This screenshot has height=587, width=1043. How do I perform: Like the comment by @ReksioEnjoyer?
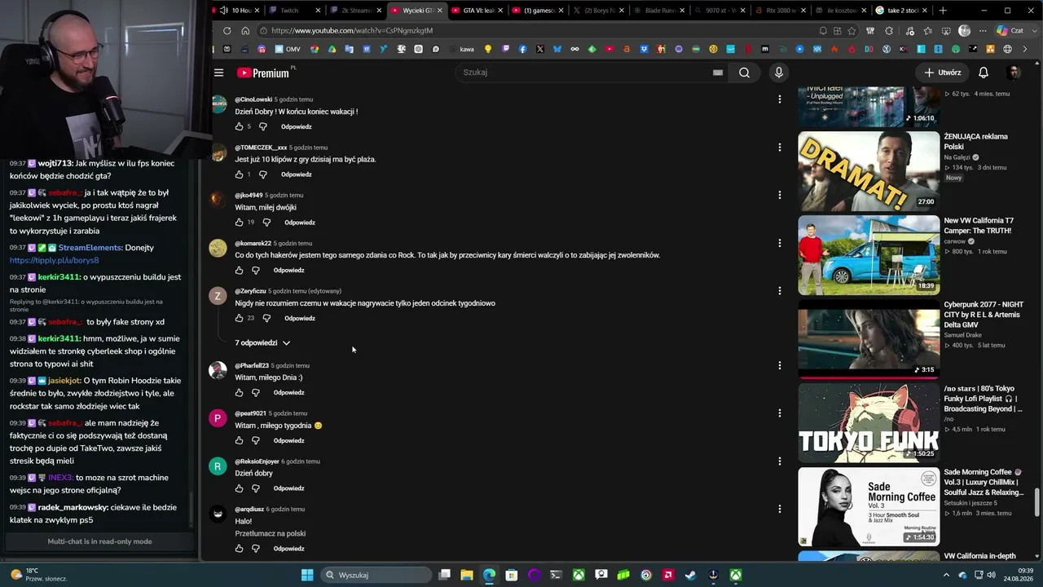point(239,488)
